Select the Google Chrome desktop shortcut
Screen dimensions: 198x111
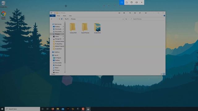pos(3,15)
